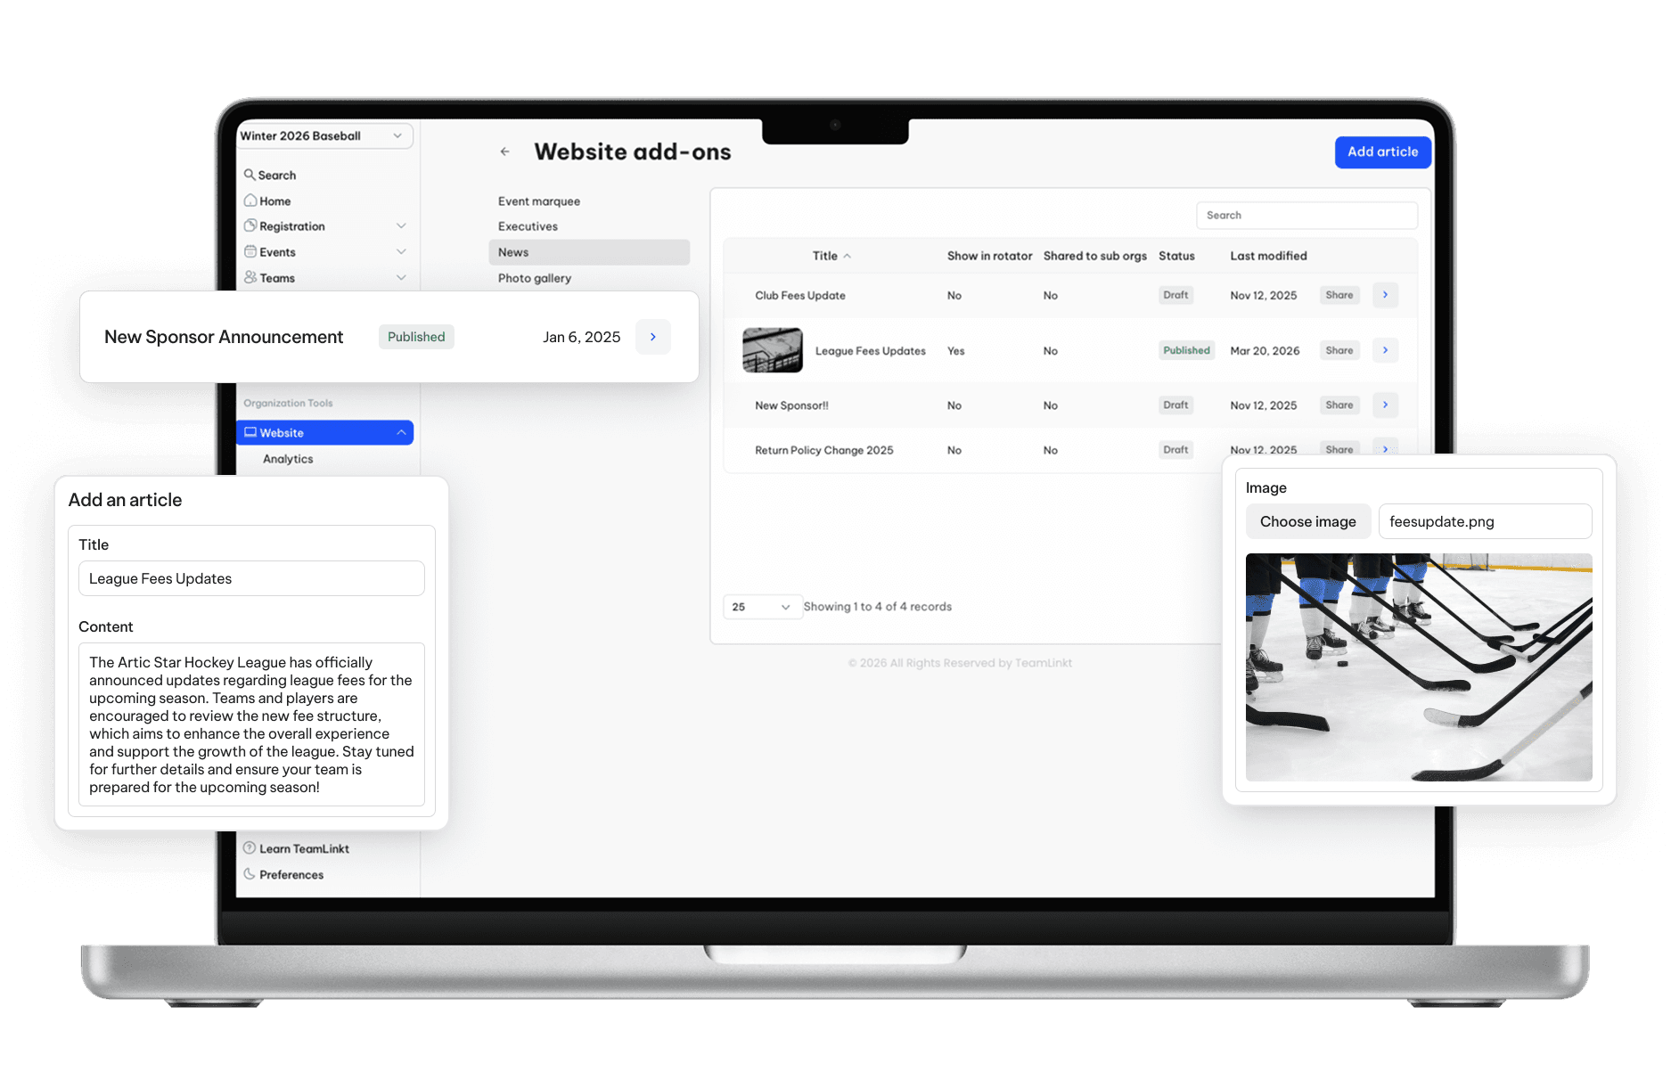Select the Search icon in the sidebar
The height and width of the screenshot is (1088, 1671).
click(x=250, y=175)
